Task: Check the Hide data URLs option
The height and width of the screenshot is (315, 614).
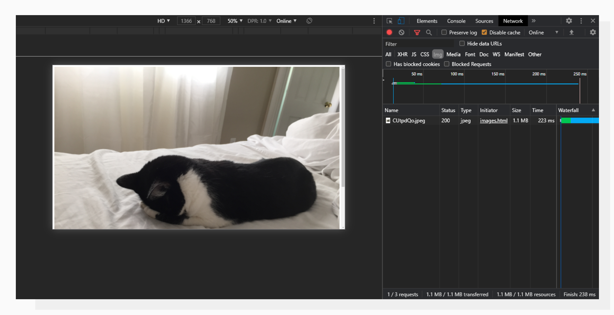Action: (x=462, y=43)
